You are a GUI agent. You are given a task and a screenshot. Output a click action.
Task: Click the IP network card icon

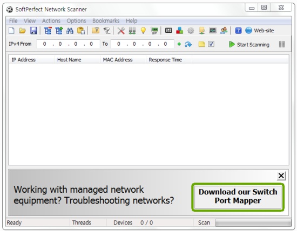tap(154, 31)
